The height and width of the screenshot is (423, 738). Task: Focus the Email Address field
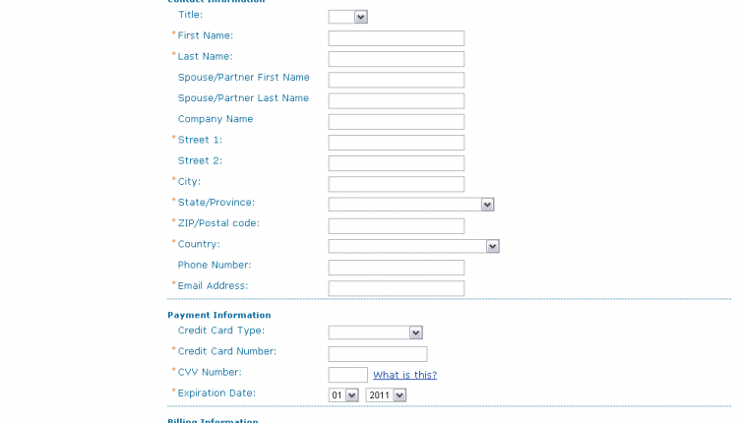[396, 288]
